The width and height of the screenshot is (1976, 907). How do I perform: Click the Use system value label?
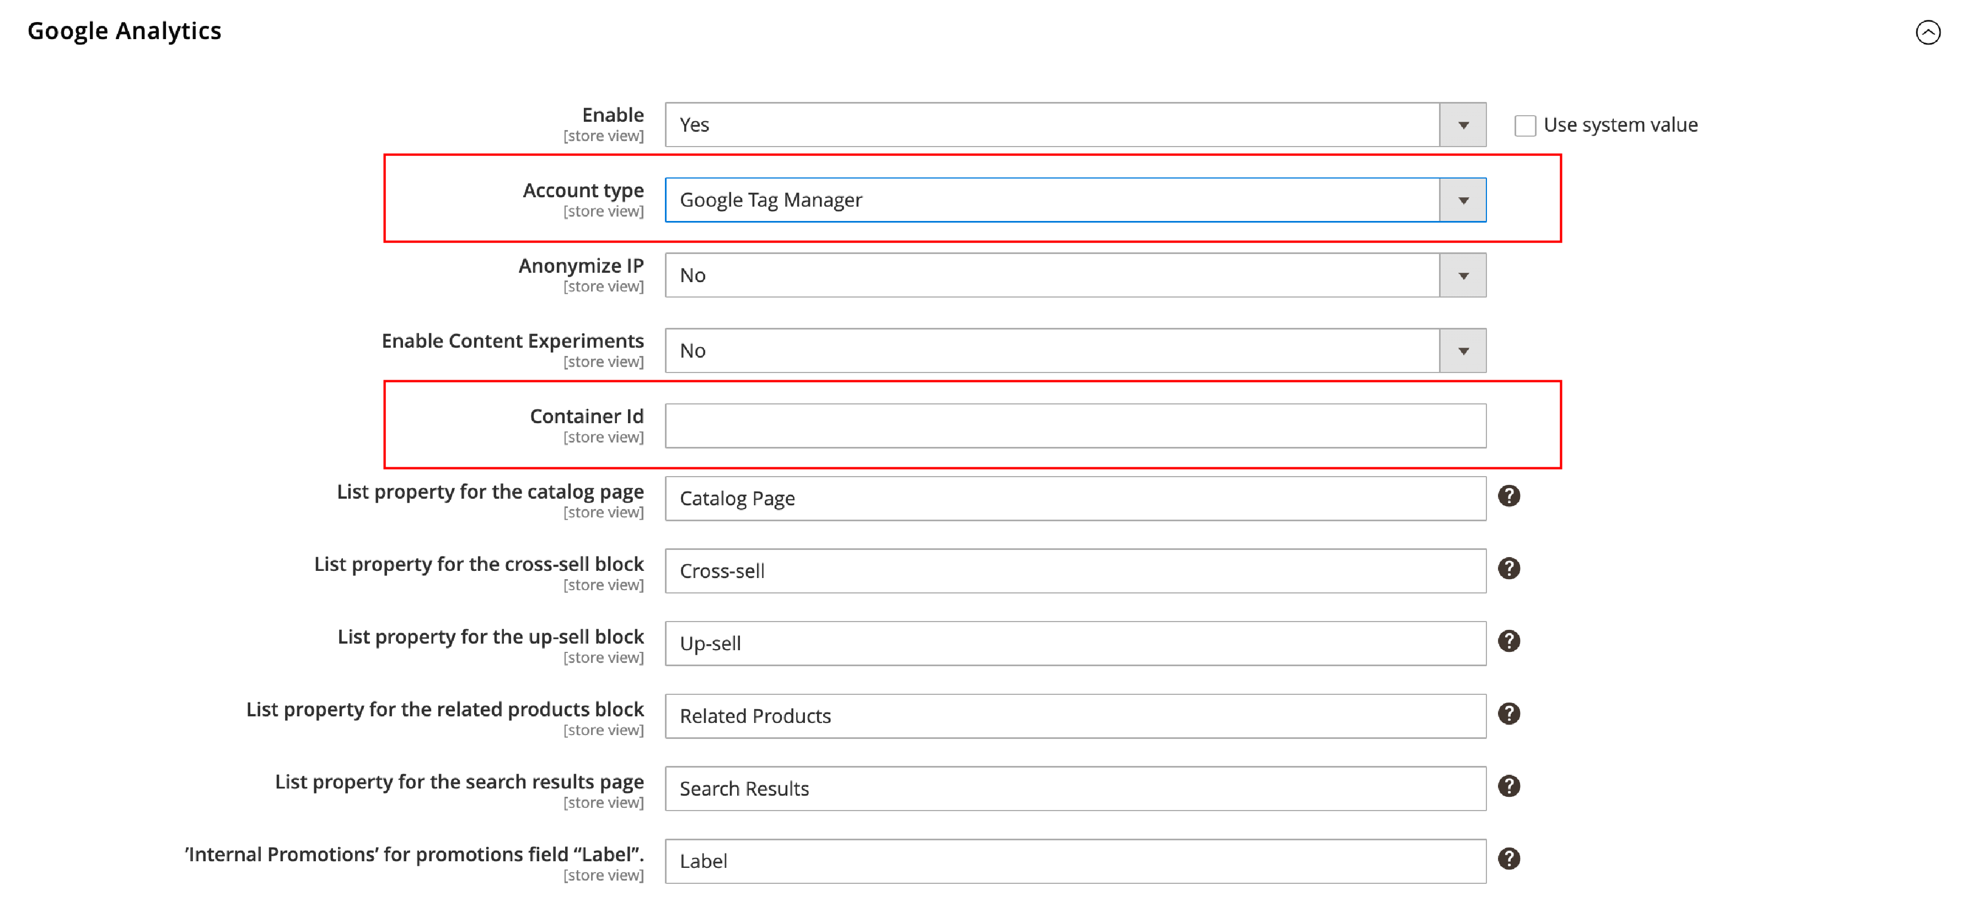(1620, 125)
